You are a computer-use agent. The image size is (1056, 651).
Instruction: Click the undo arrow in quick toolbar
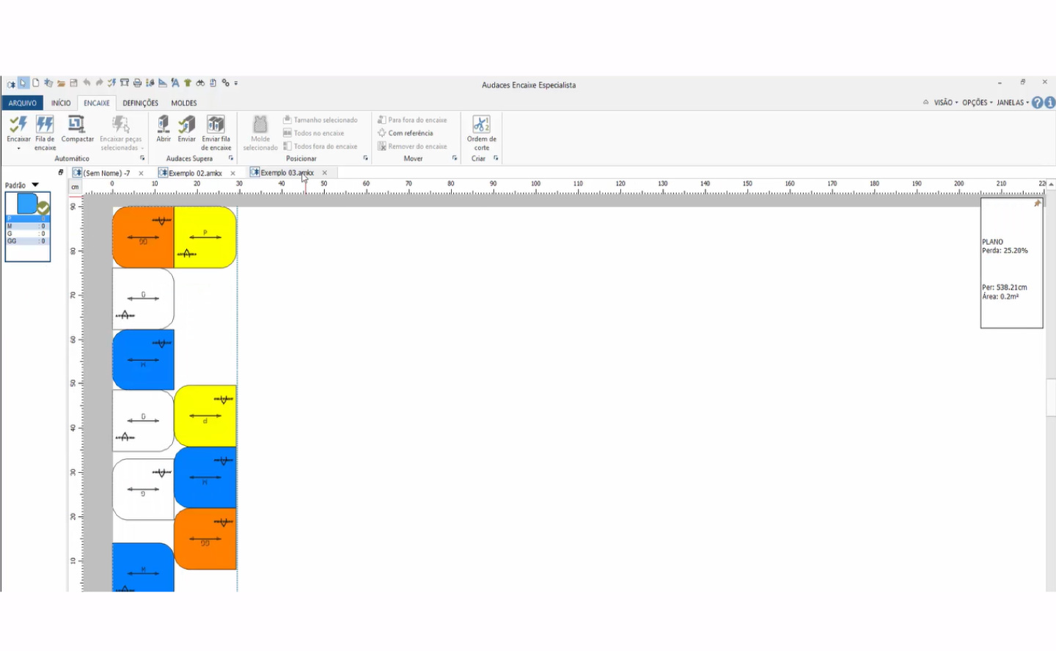pyautogui.click(x=87, y=83)
